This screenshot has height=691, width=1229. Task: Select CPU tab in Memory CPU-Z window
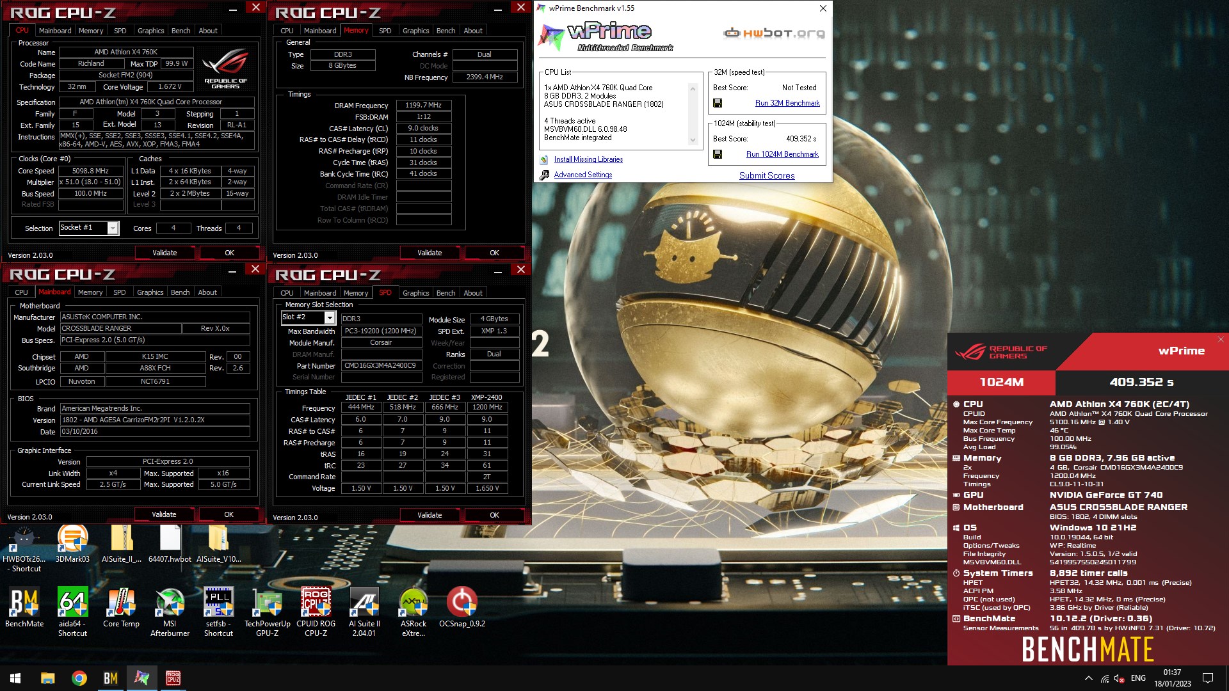click(x=287, y=31)
